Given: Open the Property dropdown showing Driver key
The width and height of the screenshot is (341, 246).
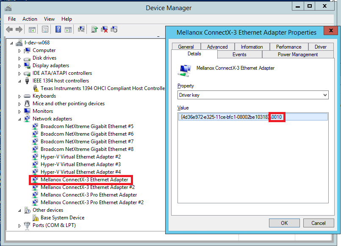Looking at the screenshot, I should (253, 95).
